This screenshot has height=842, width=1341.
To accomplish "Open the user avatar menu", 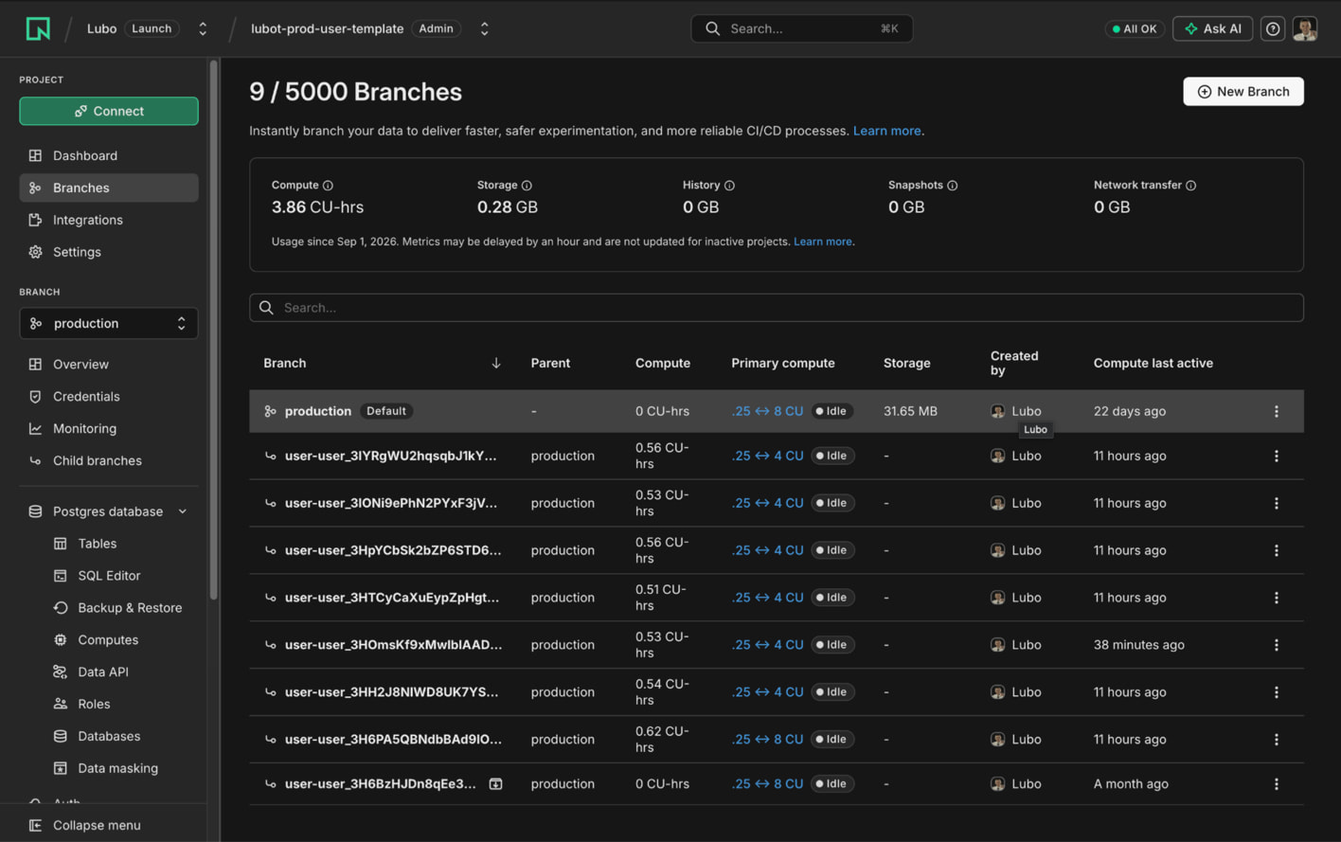I will pyautogui.click(x=1305, y=28).
